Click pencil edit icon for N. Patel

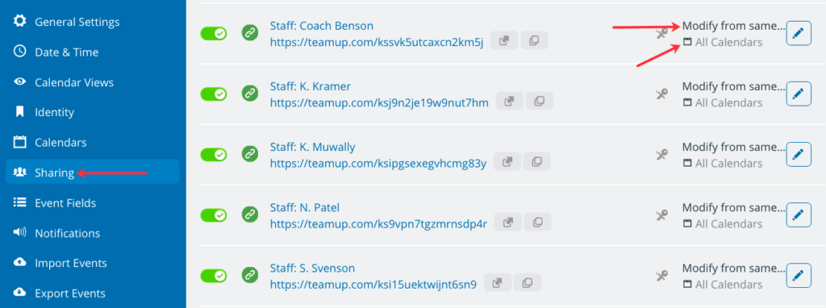[x=799, y=215]
